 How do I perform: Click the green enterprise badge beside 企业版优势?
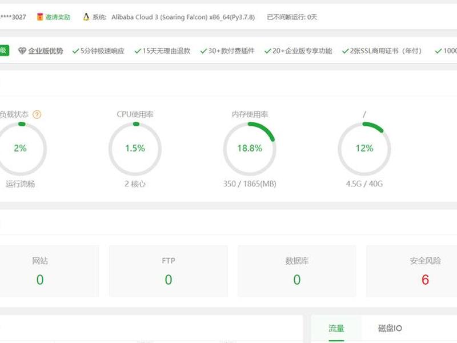[5, 51]
